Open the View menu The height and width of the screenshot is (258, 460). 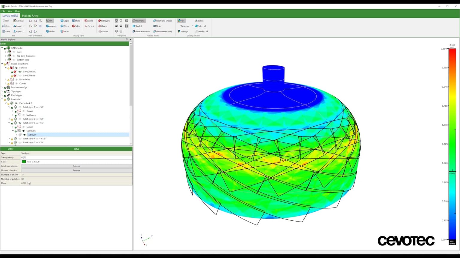10,11
